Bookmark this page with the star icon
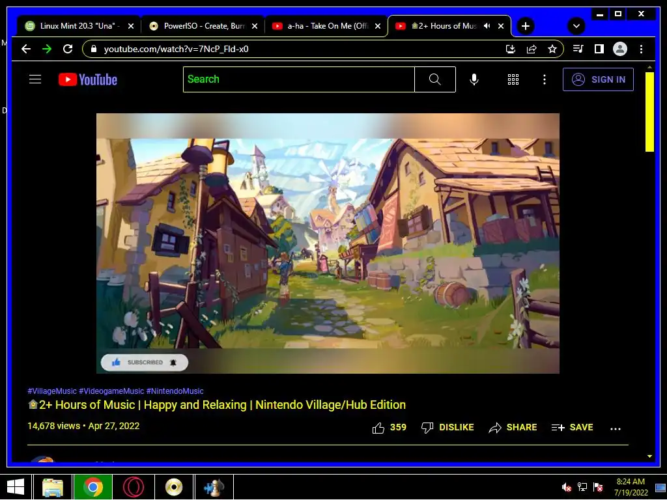Viewport: 667px width, 500px height. point(552,49)
